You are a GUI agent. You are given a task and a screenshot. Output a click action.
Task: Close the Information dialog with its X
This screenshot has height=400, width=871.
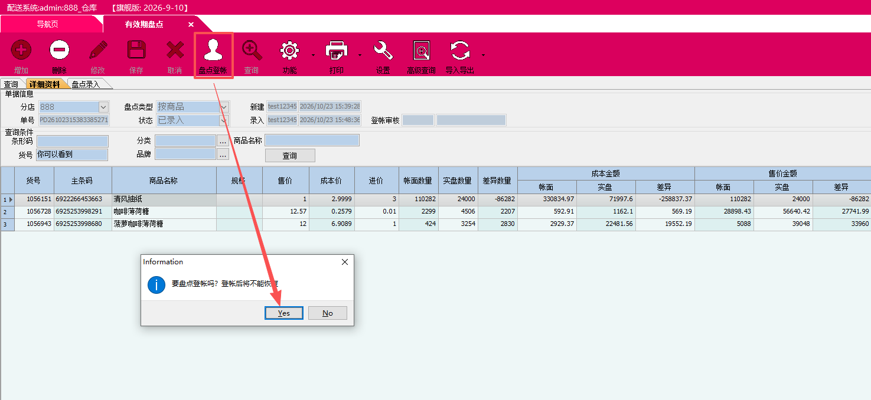coord(345,262)
